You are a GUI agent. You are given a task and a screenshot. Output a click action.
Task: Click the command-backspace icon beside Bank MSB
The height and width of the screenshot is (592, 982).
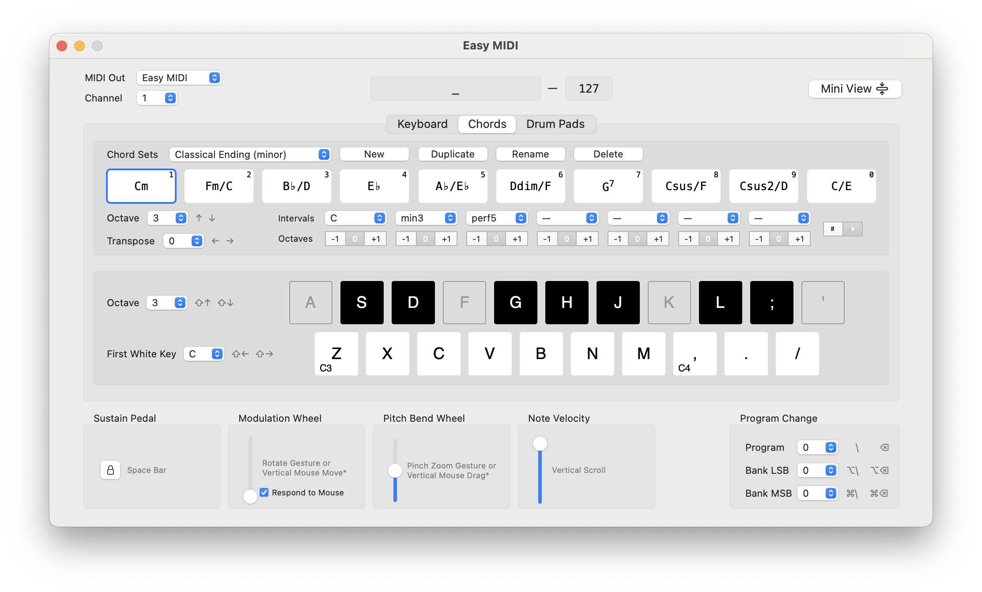(879, 493)
